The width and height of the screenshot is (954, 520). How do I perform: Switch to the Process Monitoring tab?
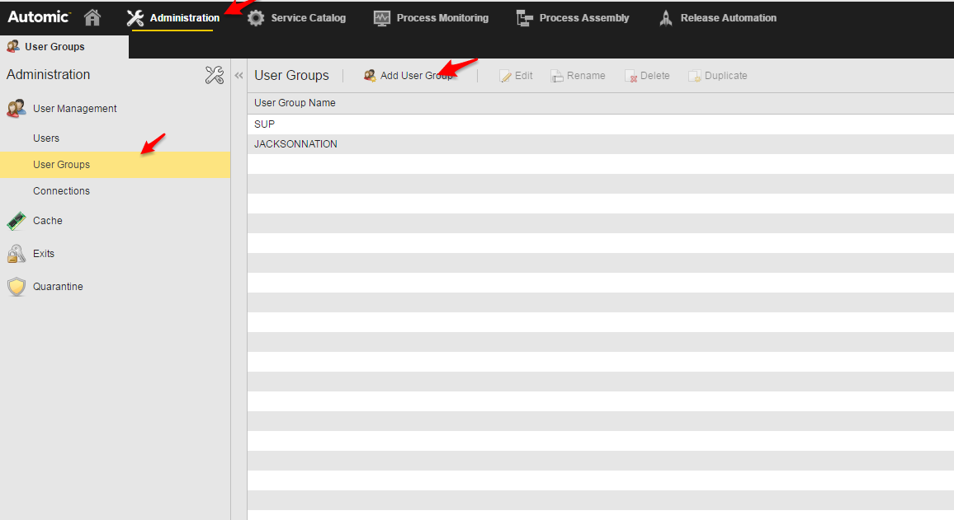click(430, 17)
